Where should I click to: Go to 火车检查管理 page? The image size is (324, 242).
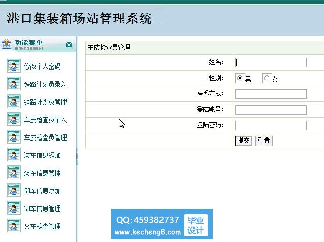42,226
